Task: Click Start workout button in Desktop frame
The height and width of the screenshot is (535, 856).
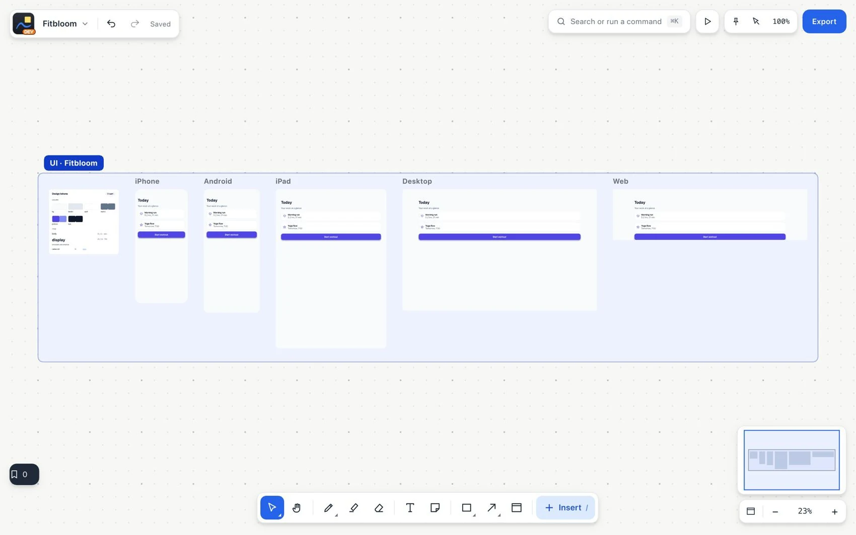Action: click(x=499, y=237)
